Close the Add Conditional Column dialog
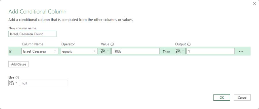The height and width of the screenshot is (109, 259). (254, 4)
